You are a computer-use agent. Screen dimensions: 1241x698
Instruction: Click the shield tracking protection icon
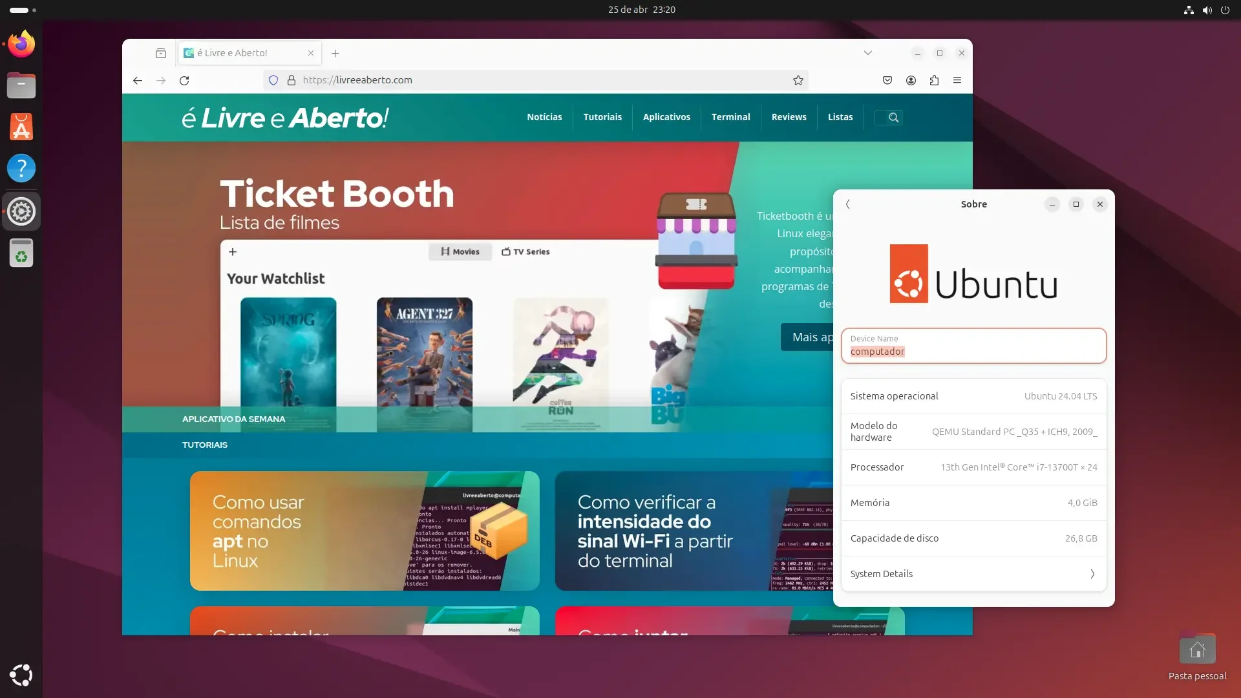point(273,80)
